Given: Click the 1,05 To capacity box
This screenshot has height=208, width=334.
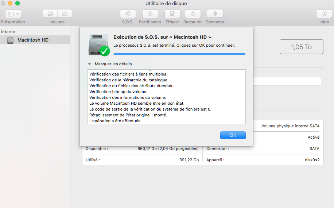Looking at the screenshot, I should click(301, 47).
